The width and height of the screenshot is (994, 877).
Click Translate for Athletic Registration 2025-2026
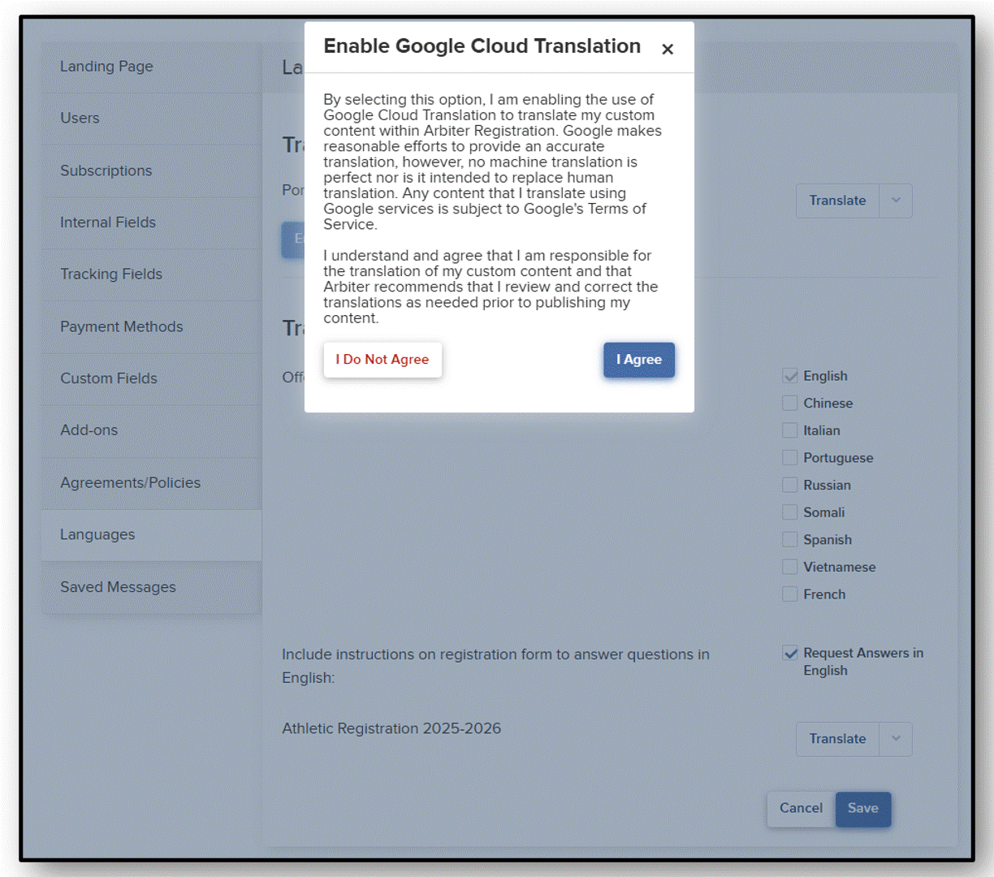pyautogui.click(x=837, y=739)
